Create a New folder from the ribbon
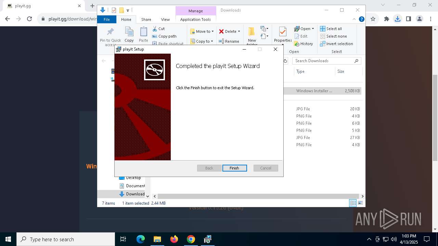This screenshot has height=246, width=438. pyautogui.click(x=252, y=36)
